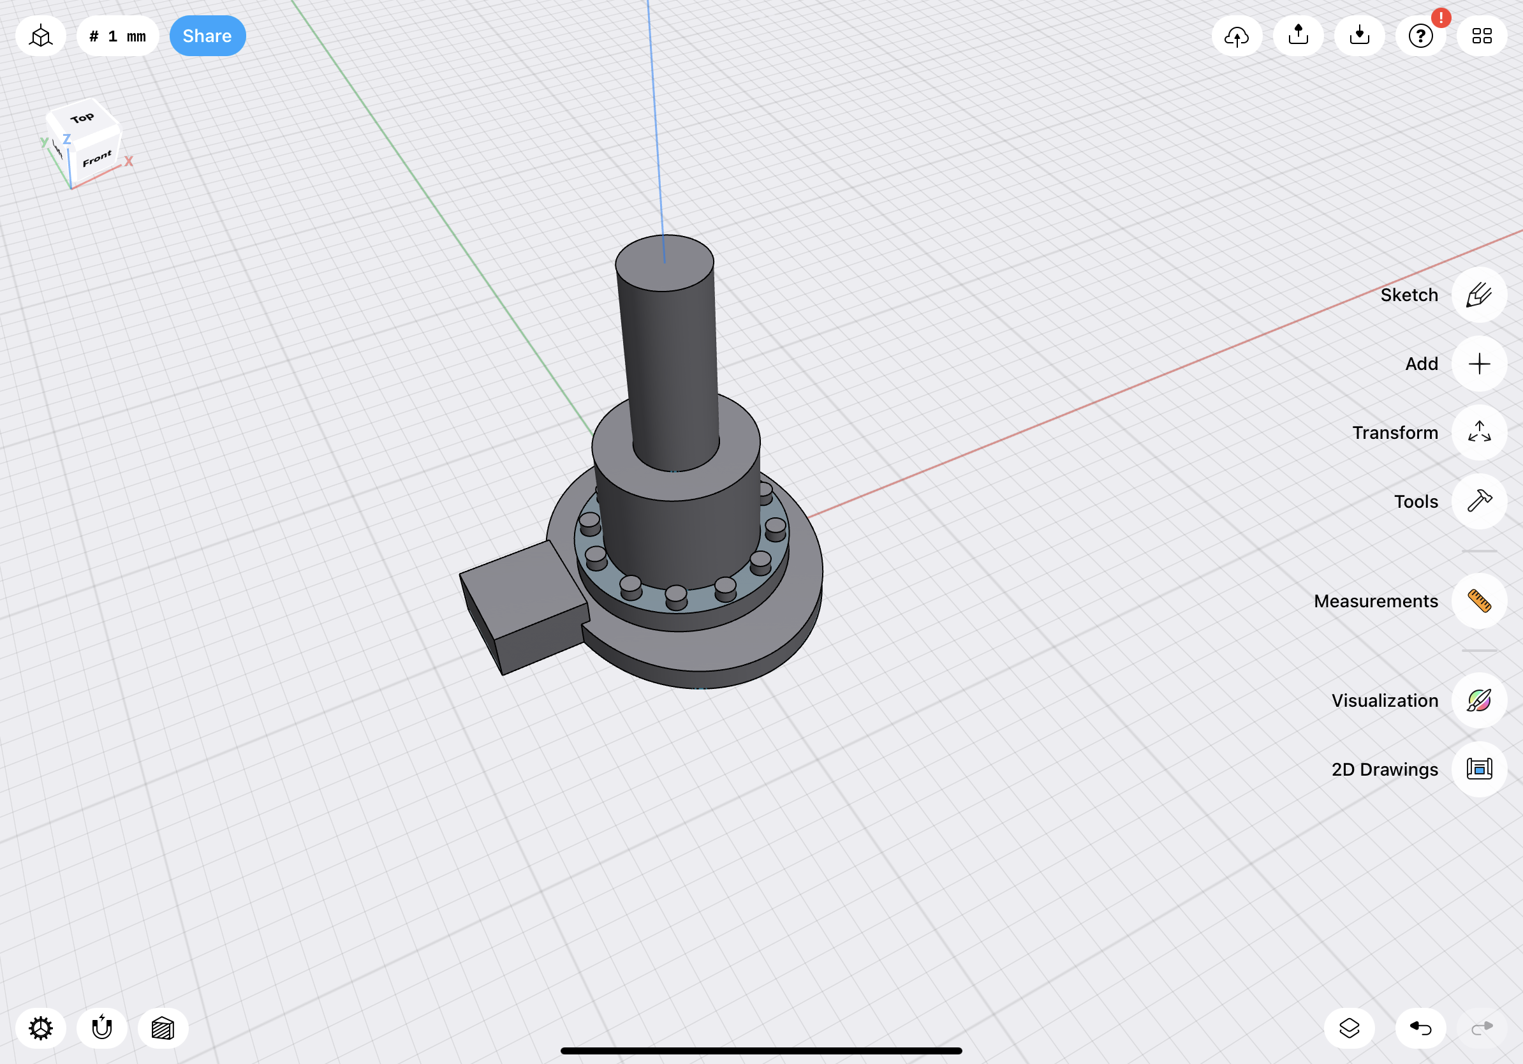
Task: Change the 1 mm grid size setting
Action: (117, 36)
